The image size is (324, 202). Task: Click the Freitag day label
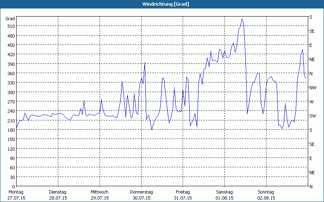coord(183,192)
